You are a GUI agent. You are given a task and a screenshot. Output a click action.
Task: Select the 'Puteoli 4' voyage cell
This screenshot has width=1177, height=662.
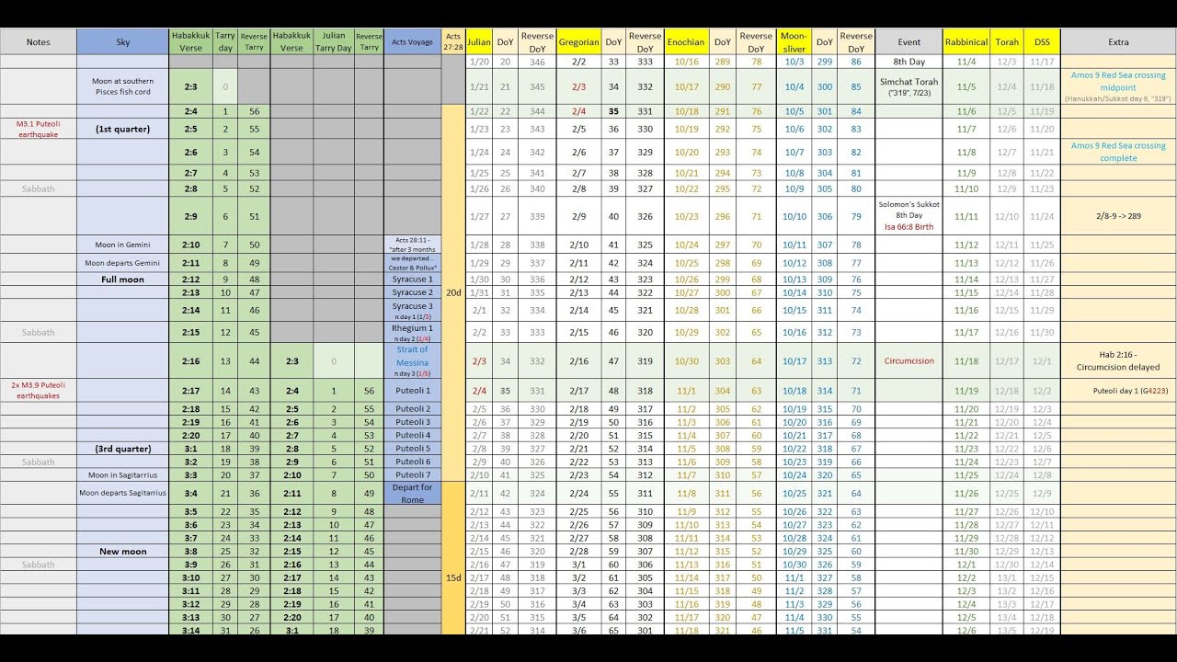point(412,436)
